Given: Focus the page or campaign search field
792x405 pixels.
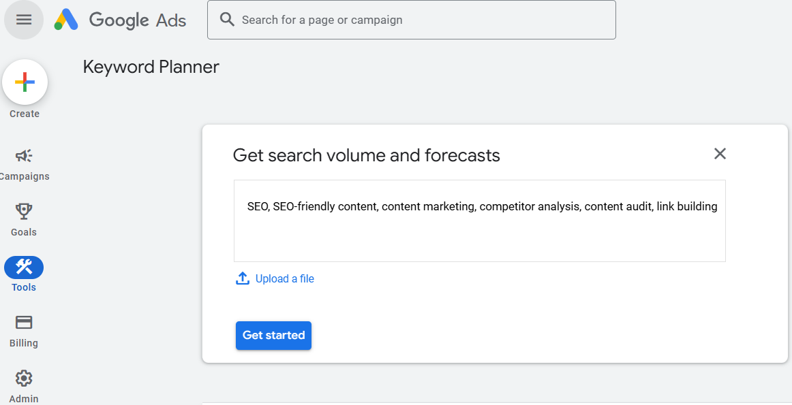Looking at the screenshot, I should [412, 20].
